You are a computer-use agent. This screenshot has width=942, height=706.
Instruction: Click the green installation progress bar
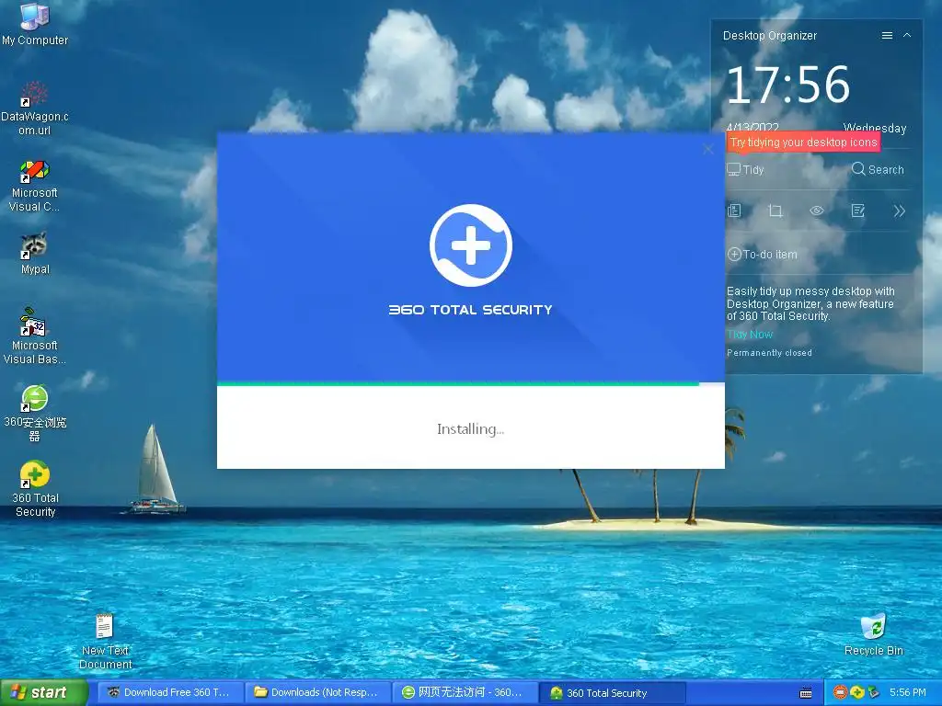(x=458, y=383)
